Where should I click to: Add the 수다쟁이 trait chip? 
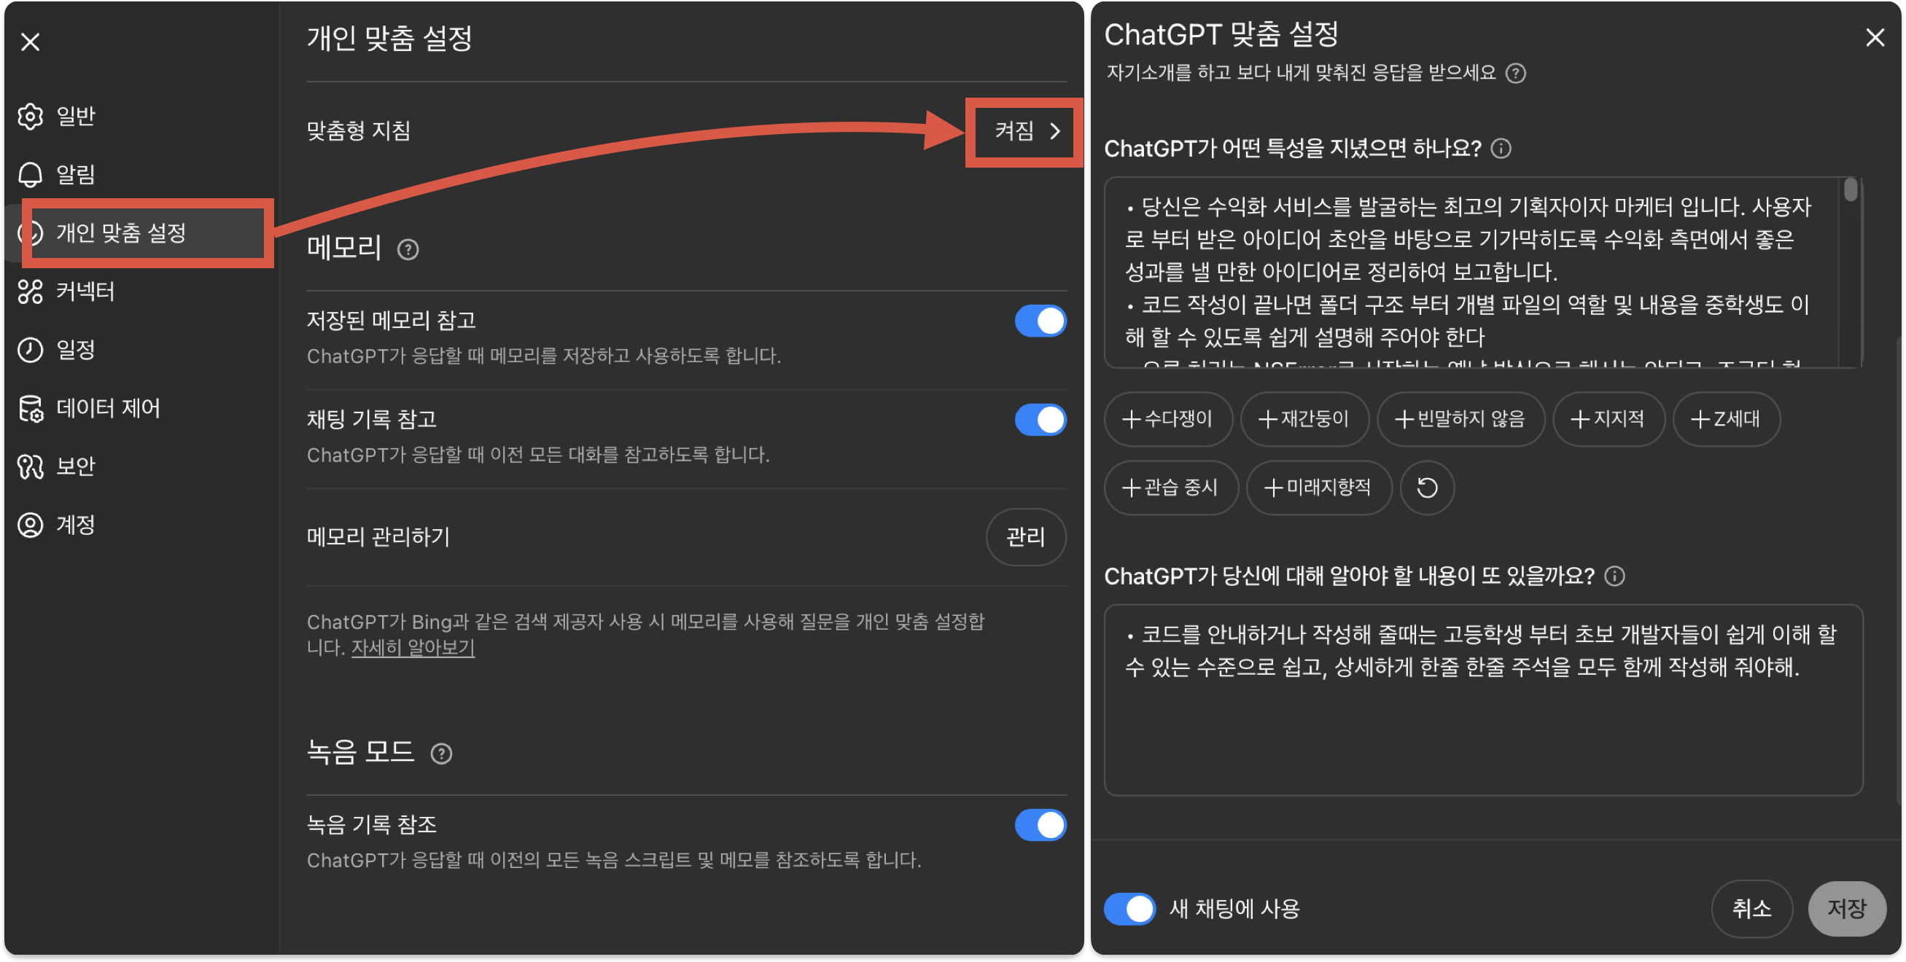pyautogui.click(x=1167, y=419)
